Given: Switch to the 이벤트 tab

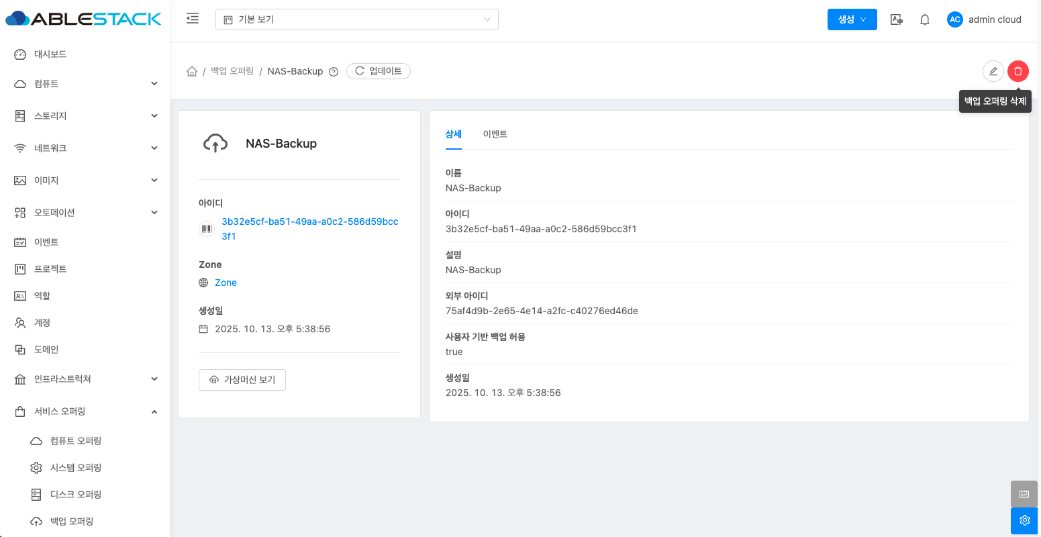Looking at the screenshot, I should pyautogui.click(x=495, y=134).
